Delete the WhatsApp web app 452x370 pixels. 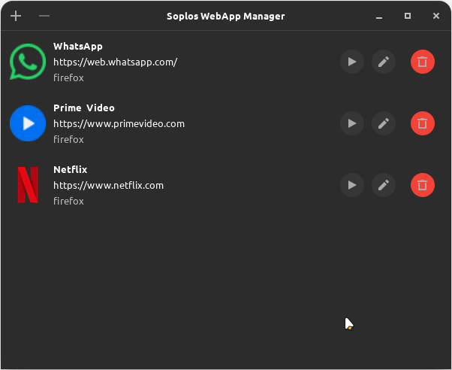pyautogui.click(x=423, y=62)
